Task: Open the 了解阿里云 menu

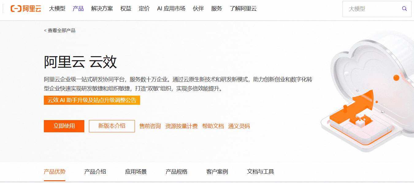Action: point(243,9)
